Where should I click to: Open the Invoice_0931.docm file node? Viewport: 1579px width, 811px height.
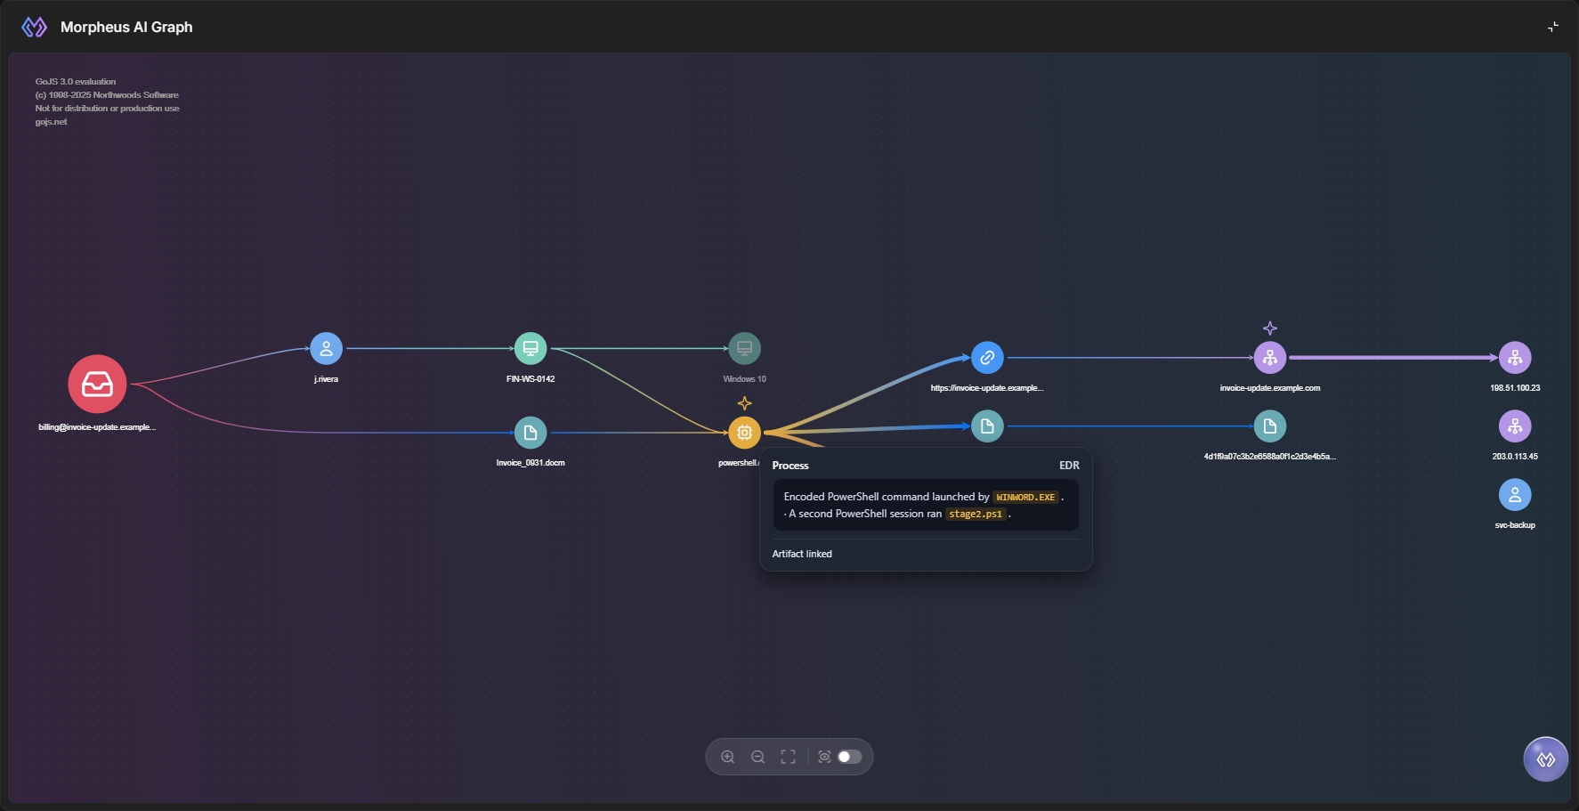pos(530,433)
